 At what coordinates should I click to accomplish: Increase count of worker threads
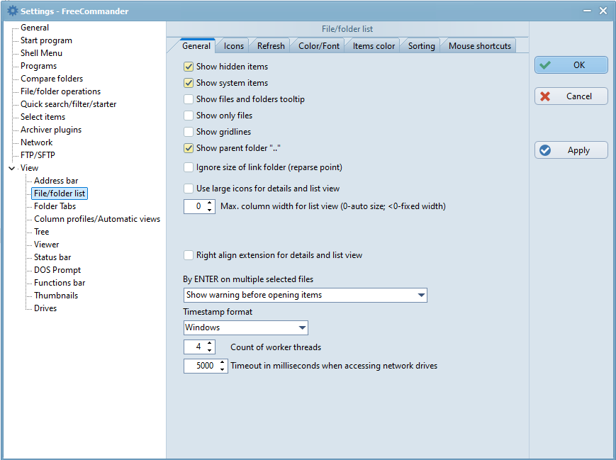coord(210,344)
